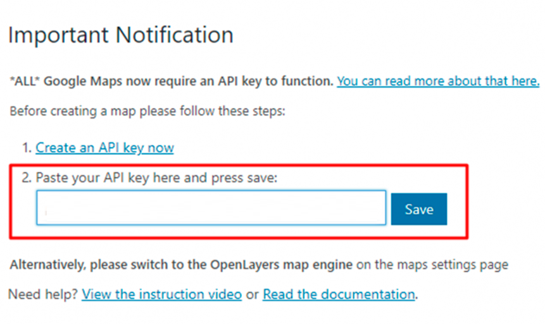Screen dimensions: 545x324
Task: Click the word 'Notification' in the heading
Action: pos(174,35)
